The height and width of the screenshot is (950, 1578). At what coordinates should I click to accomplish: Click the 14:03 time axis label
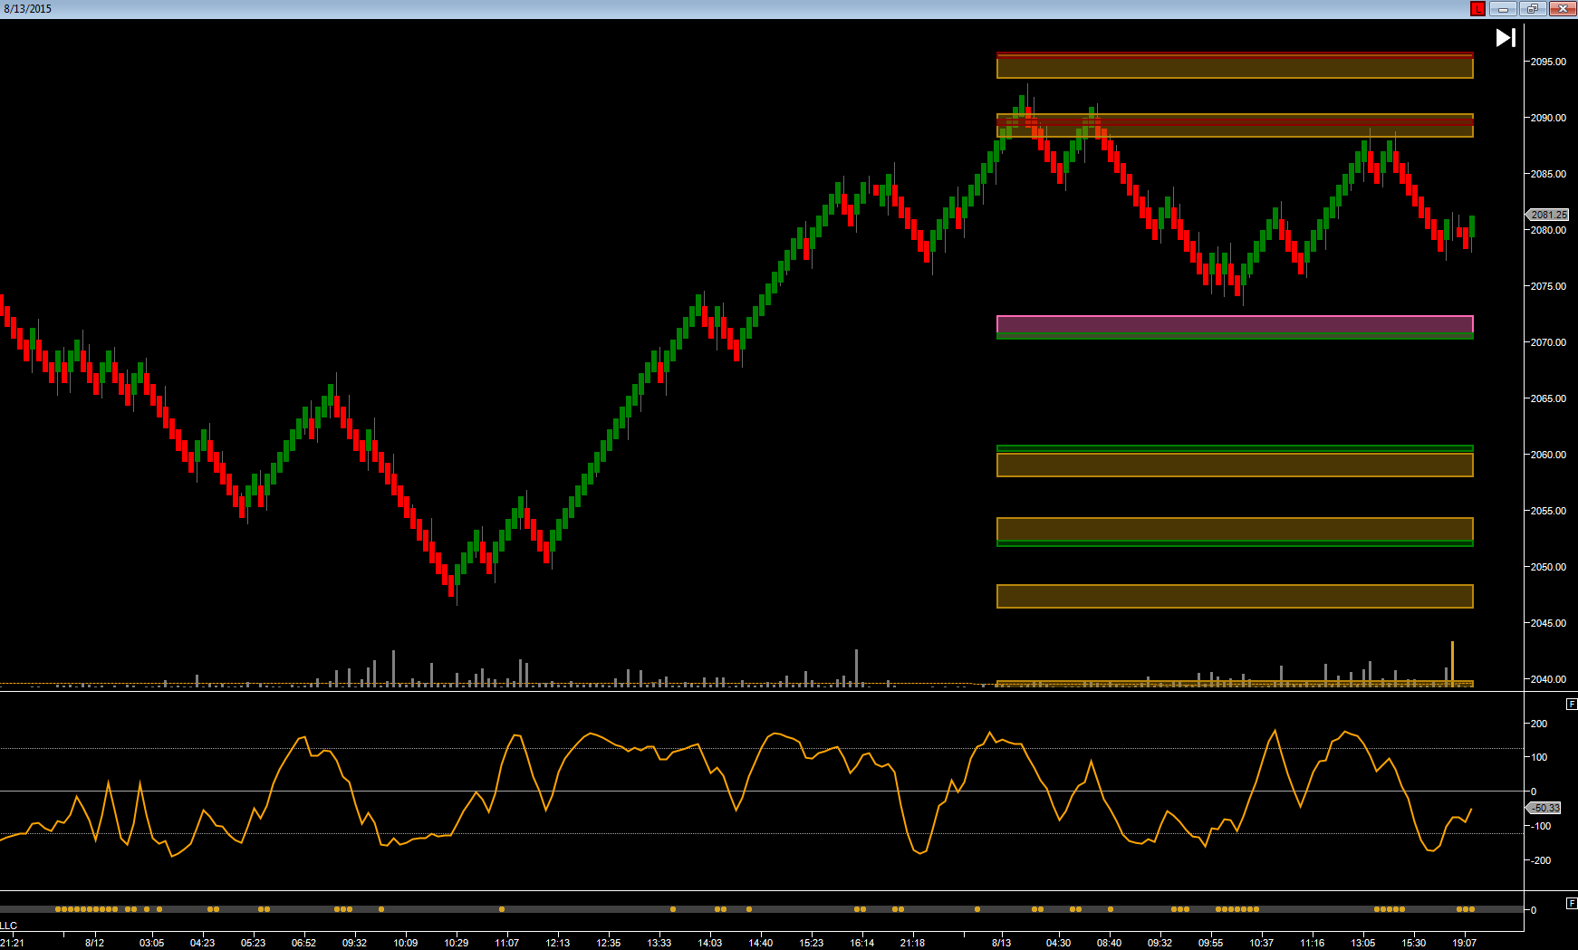coord(709,943)
